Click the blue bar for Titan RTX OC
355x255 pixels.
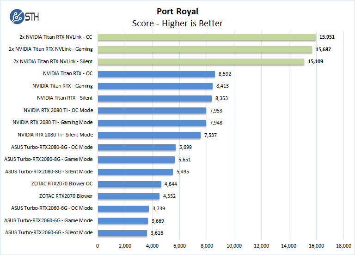(156, 74)
